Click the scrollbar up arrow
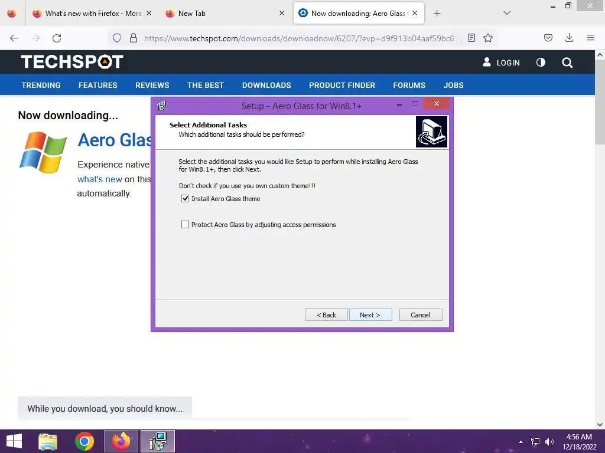This screenshot has width=605, height=453. click(600, 55)
